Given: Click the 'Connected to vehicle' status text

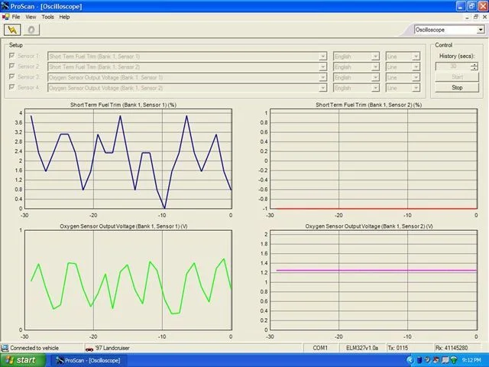Looking at the screenshot, I should click(34, 348).
